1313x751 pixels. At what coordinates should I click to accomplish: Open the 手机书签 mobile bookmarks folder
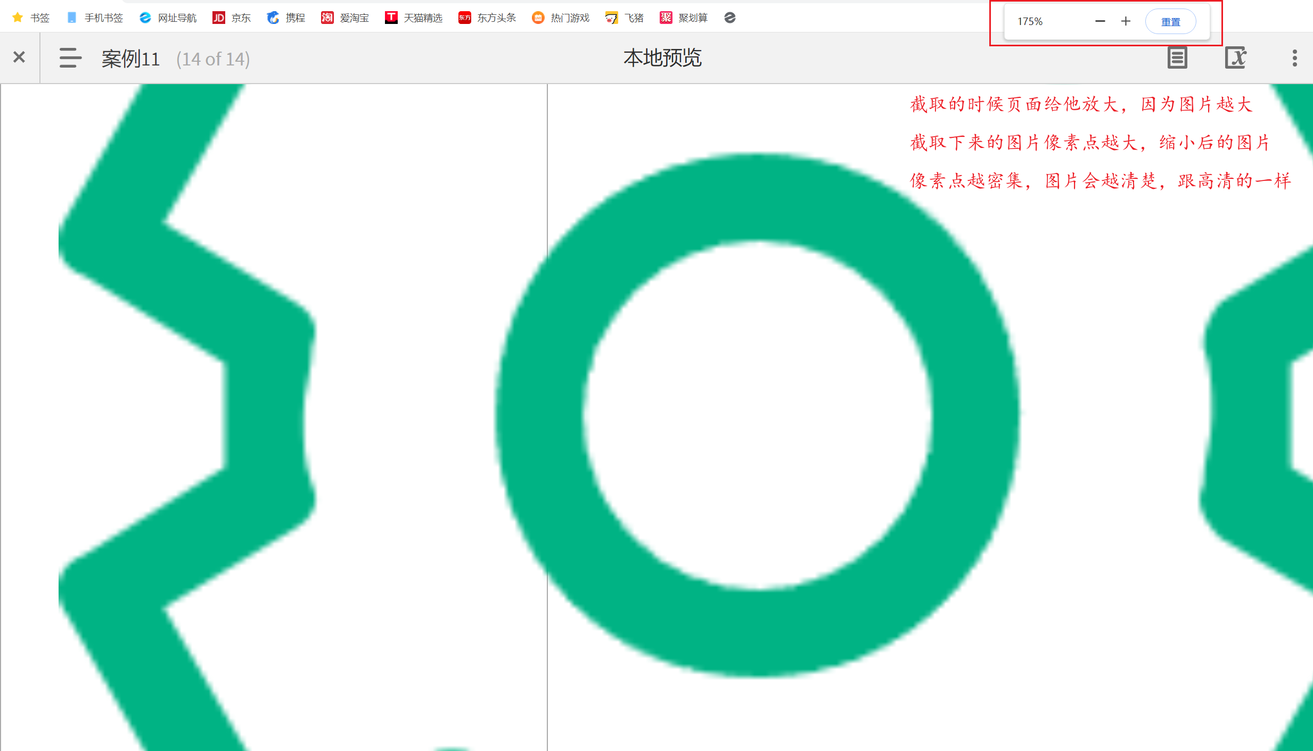(95, 18)
